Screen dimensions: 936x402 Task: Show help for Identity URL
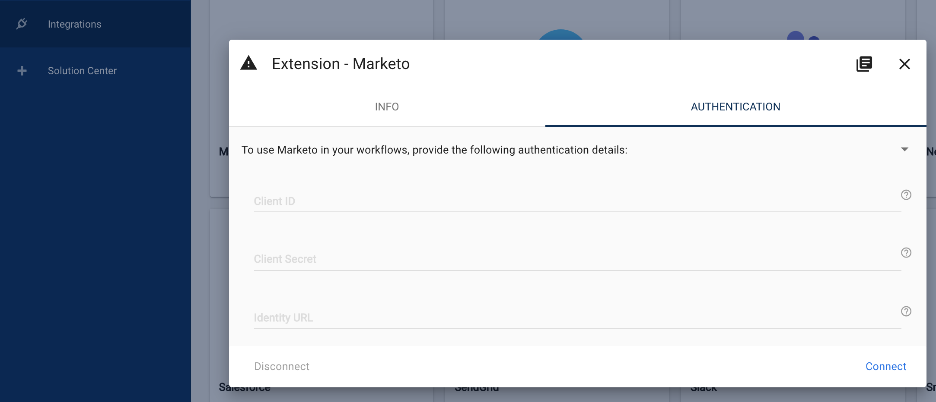(x=906, y=311)
